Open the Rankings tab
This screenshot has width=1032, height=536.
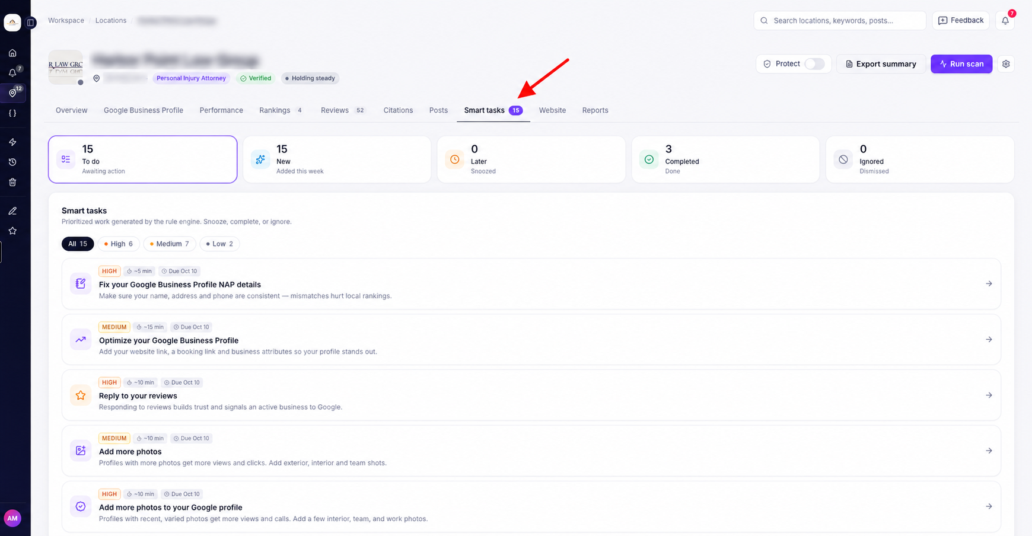pyautogui.click(x=281, y=110)
